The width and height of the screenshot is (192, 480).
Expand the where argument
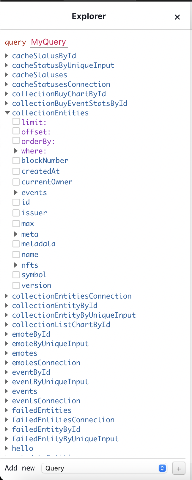16,151
